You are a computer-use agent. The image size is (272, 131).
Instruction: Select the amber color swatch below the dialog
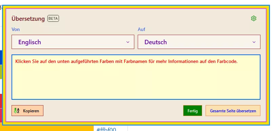pos(47,128)
